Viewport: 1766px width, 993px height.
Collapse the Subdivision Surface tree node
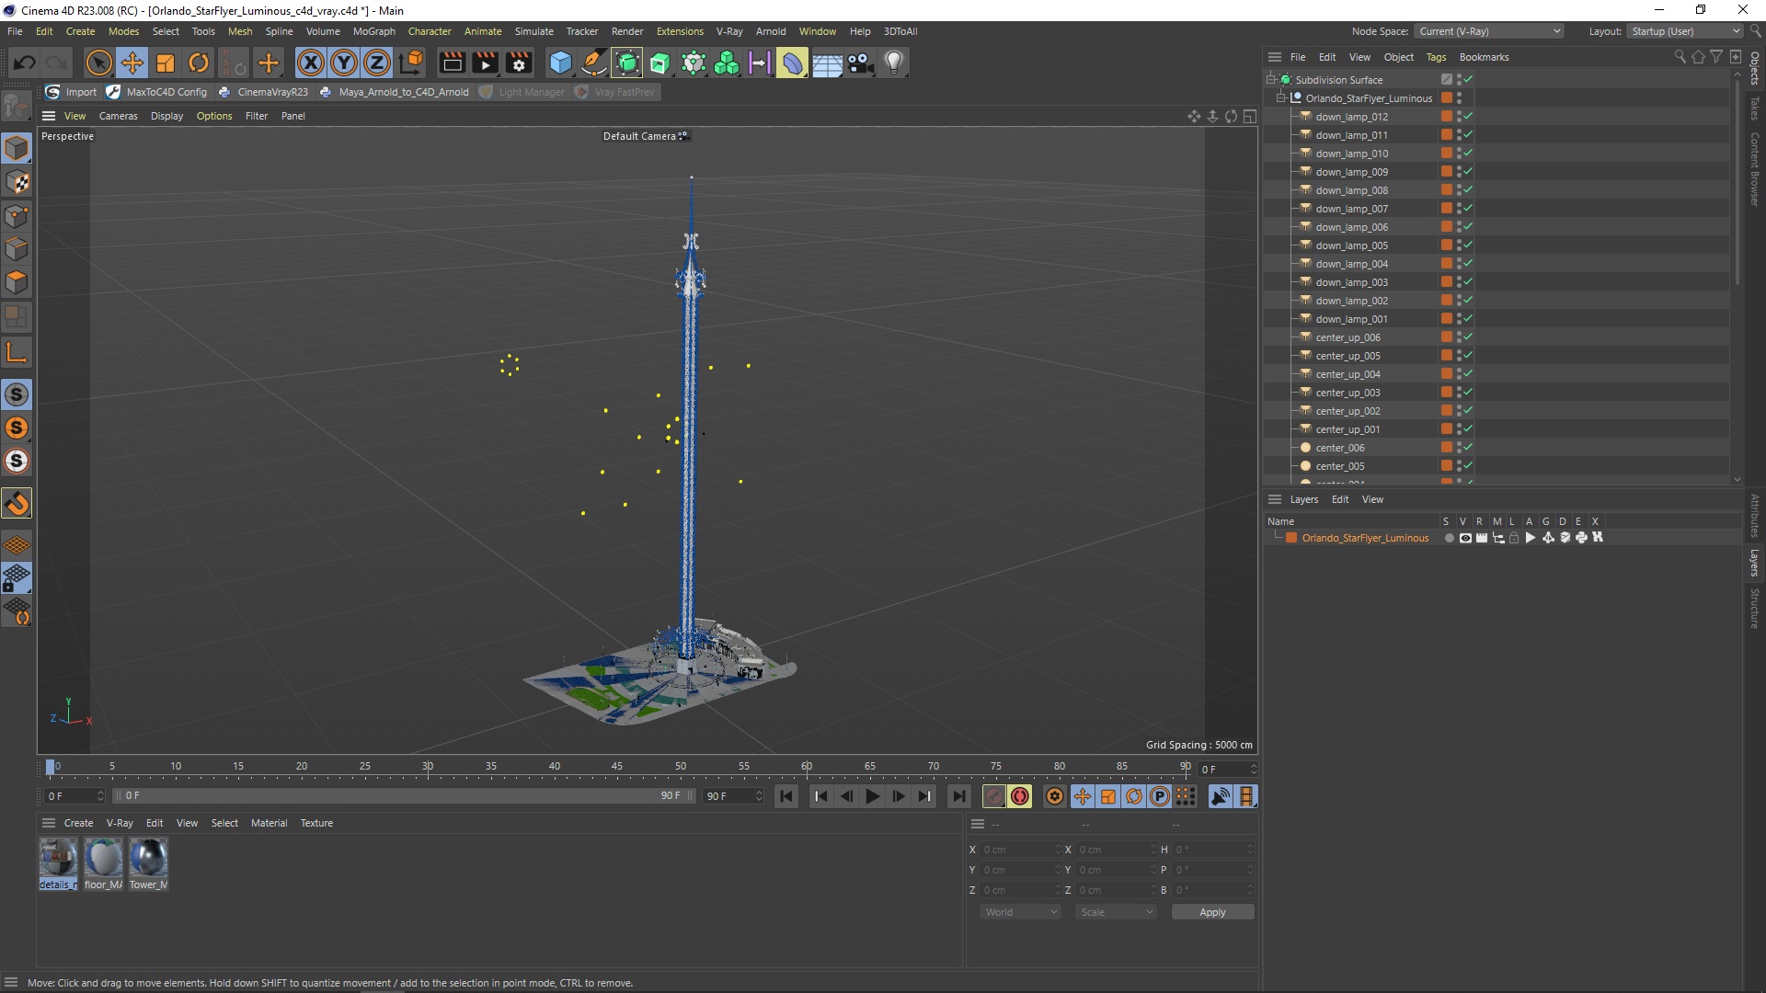[1271, 80]
